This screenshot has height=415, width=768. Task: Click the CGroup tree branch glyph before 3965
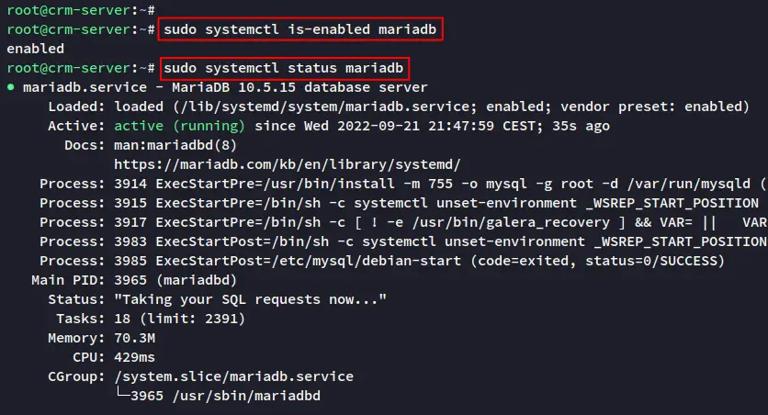click(x=122, y=392)
